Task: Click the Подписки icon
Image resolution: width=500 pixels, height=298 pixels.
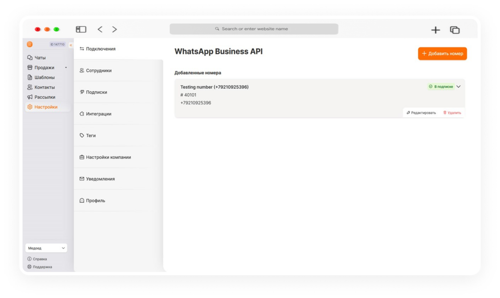Action: tap(82, 92)
